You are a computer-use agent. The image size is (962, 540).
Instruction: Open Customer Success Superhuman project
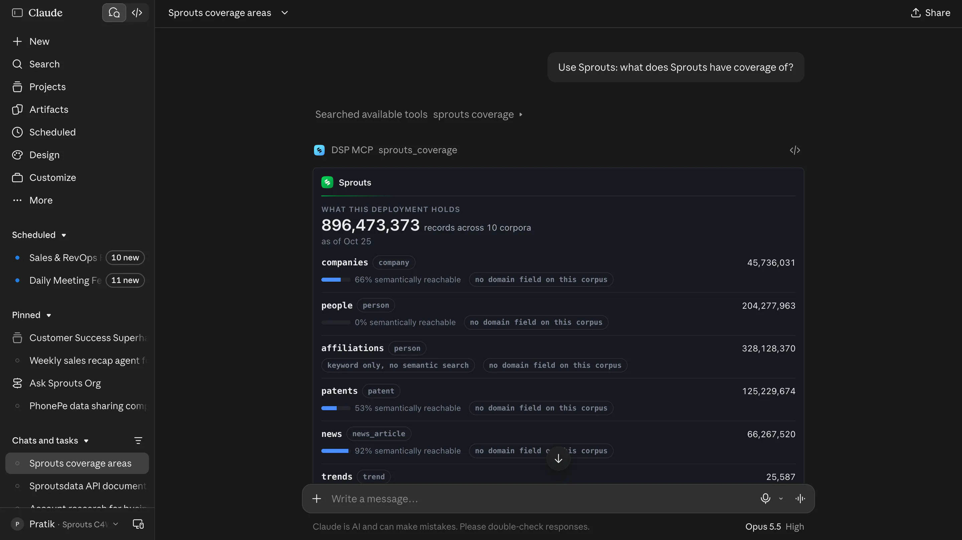point(77,338)
